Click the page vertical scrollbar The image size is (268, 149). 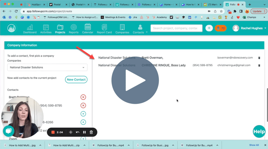point(267,105)
